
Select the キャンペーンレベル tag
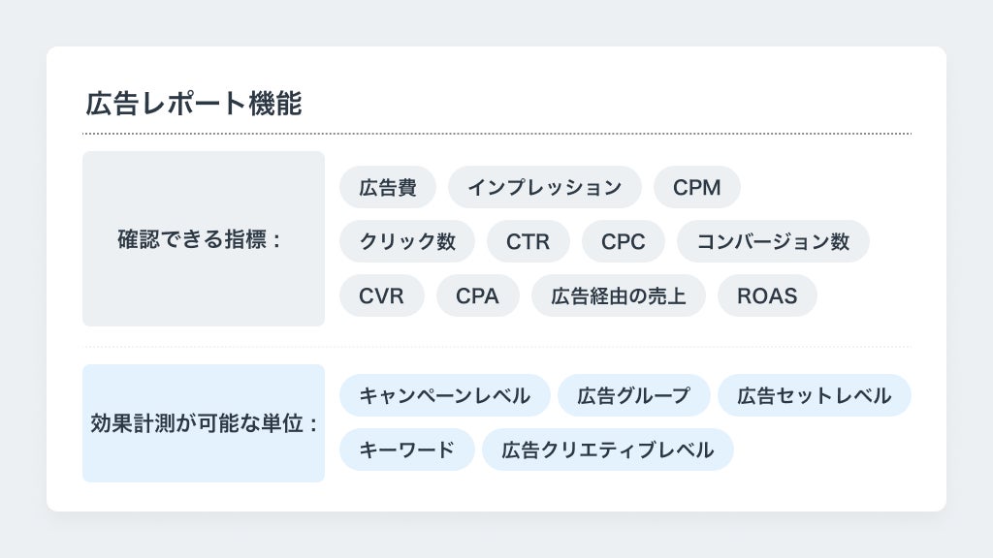coord(444,395)
